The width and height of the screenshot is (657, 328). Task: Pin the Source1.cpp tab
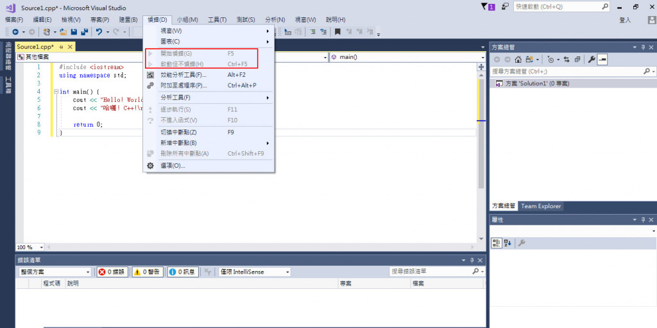pyautogui.click(x=61, y=47)
